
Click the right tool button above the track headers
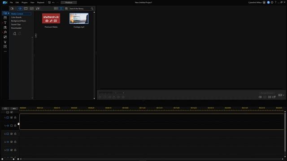[14, 109]
